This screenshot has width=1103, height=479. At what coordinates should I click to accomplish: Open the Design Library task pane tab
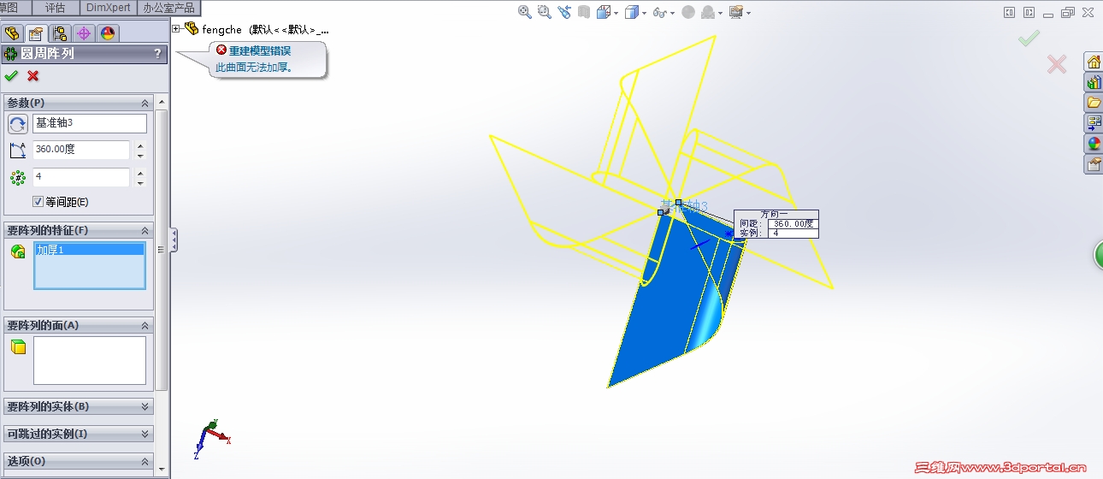1094,82
